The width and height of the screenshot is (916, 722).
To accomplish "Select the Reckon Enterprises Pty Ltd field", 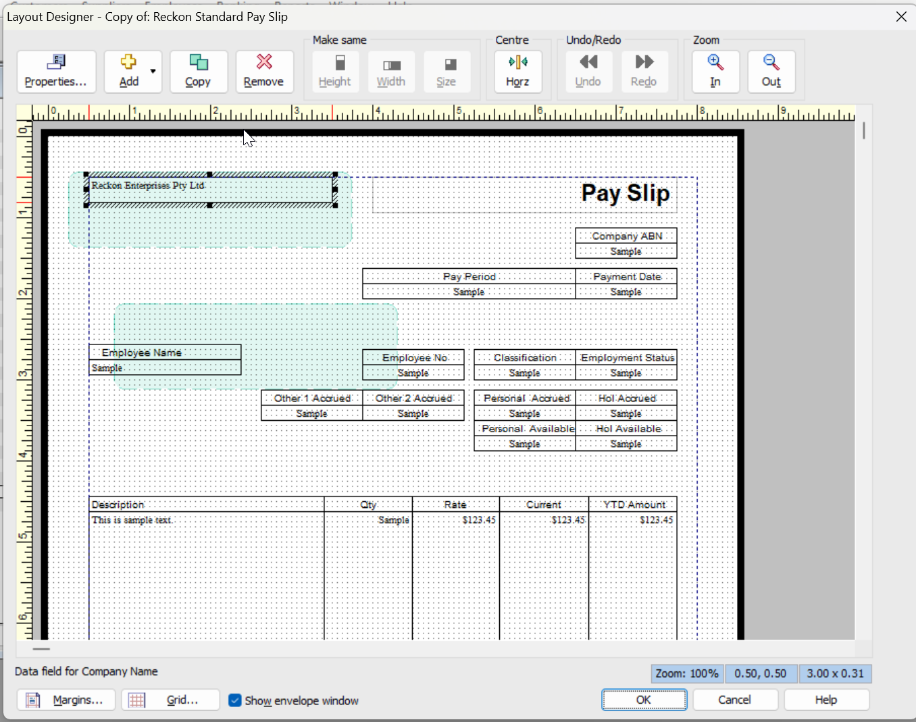I will tap(211, 189).
